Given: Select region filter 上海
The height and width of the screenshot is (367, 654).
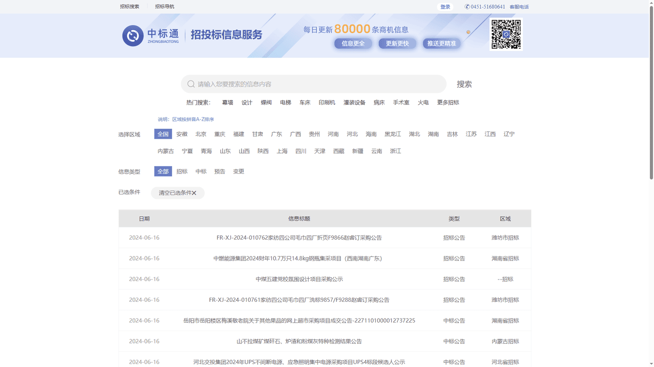Looking at the screenshot, I should 282,151.
